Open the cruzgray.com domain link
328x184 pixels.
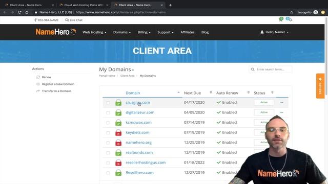pyautogui.click(x=138, y=102)
